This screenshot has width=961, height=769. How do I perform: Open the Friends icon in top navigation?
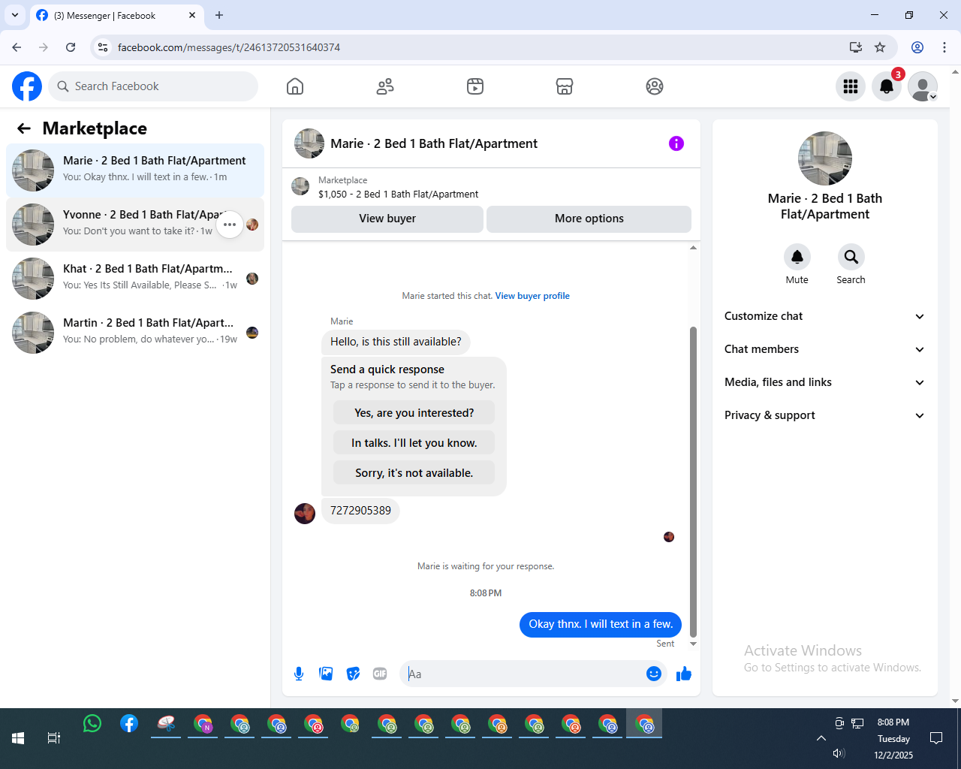pos(385,86)
